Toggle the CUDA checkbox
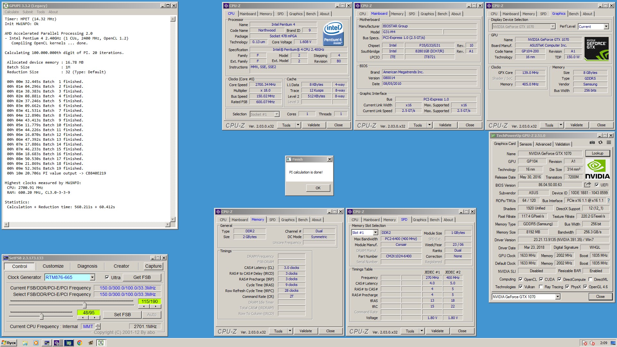Image resolution: width=617 pixels, height=347 pixels. pyautogui.click(x=541, y=280)
